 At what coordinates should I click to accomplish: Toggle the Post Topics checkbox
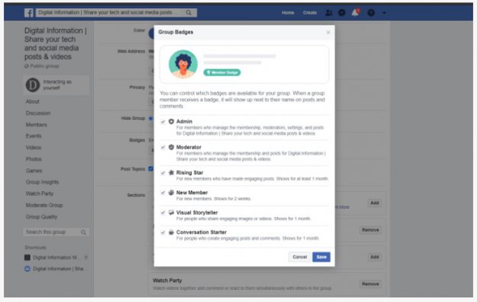tap(150, 168)
